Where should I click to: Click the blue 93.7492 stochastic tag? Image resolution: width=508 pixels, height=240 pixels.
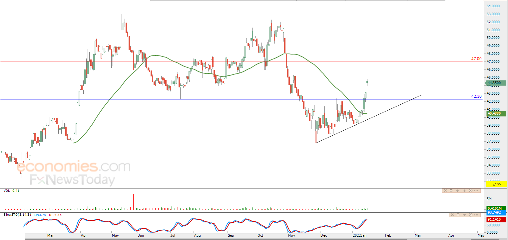[496, 212]
